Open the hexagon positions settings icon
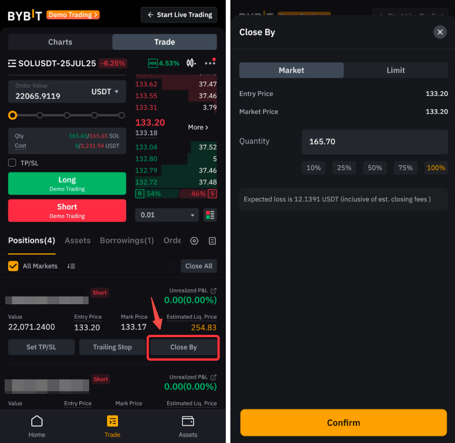This screenshot has height=443, width=455. point(195,241)
